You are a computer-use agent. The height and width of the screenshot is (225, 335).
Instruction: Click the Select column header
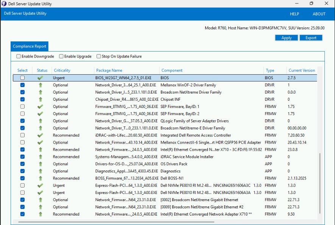tap(22, 70)
